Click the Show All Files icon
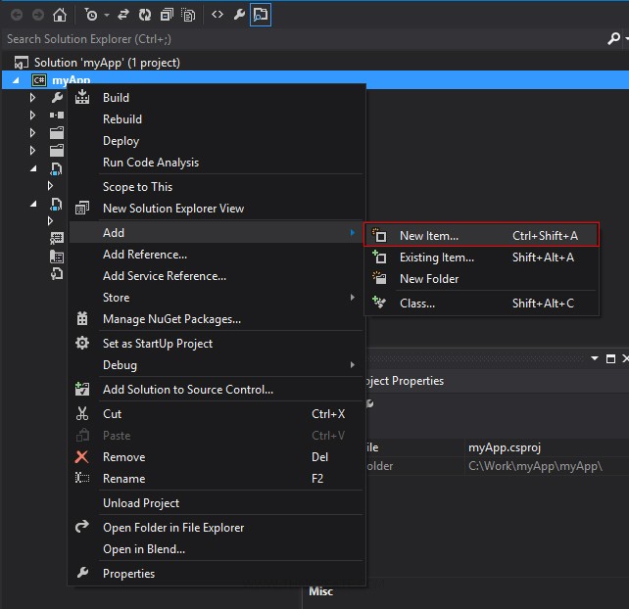This screenshot has height=609, width=629. coord(187,15)
